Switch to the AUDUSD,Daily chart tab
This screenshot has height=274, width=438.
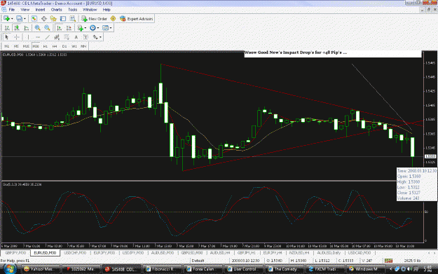click(x=329, y=253)
